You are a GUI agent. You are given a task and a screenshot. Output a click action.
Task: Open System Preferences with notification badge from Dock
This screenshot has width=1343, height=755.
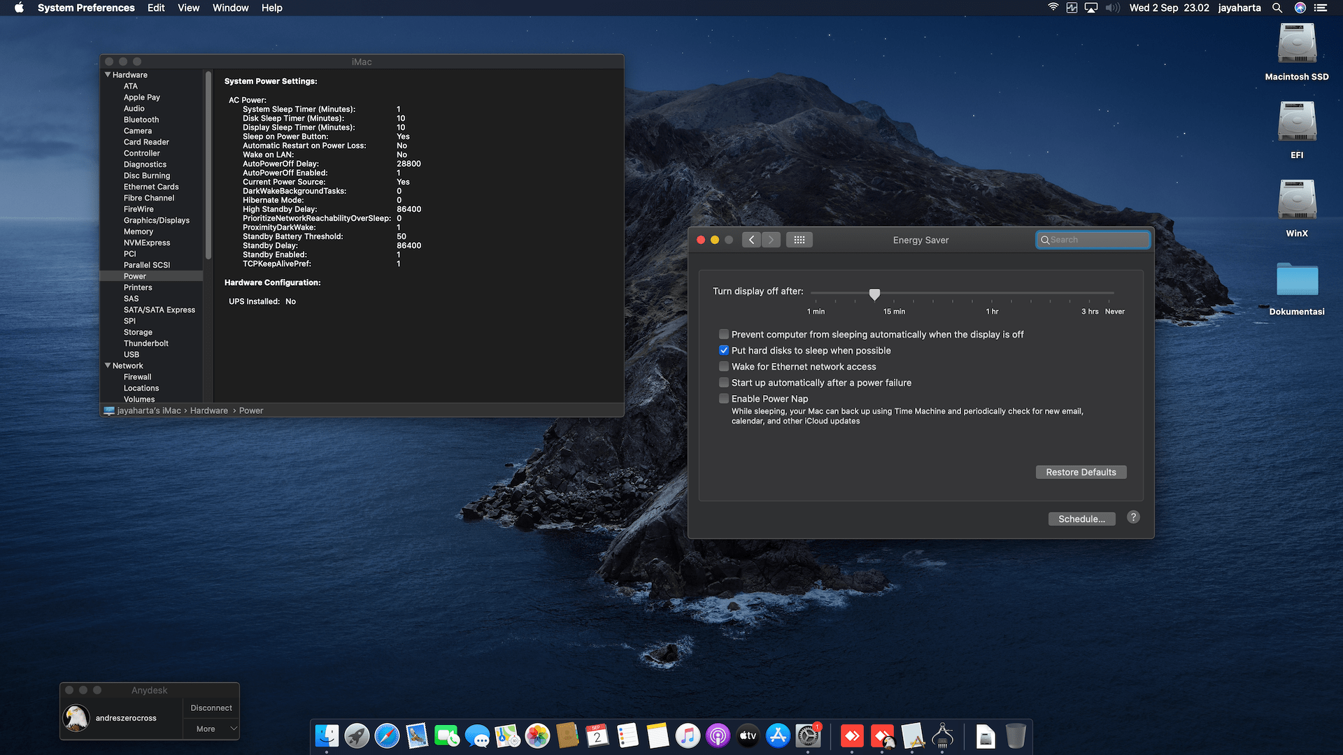coord(806,735)
